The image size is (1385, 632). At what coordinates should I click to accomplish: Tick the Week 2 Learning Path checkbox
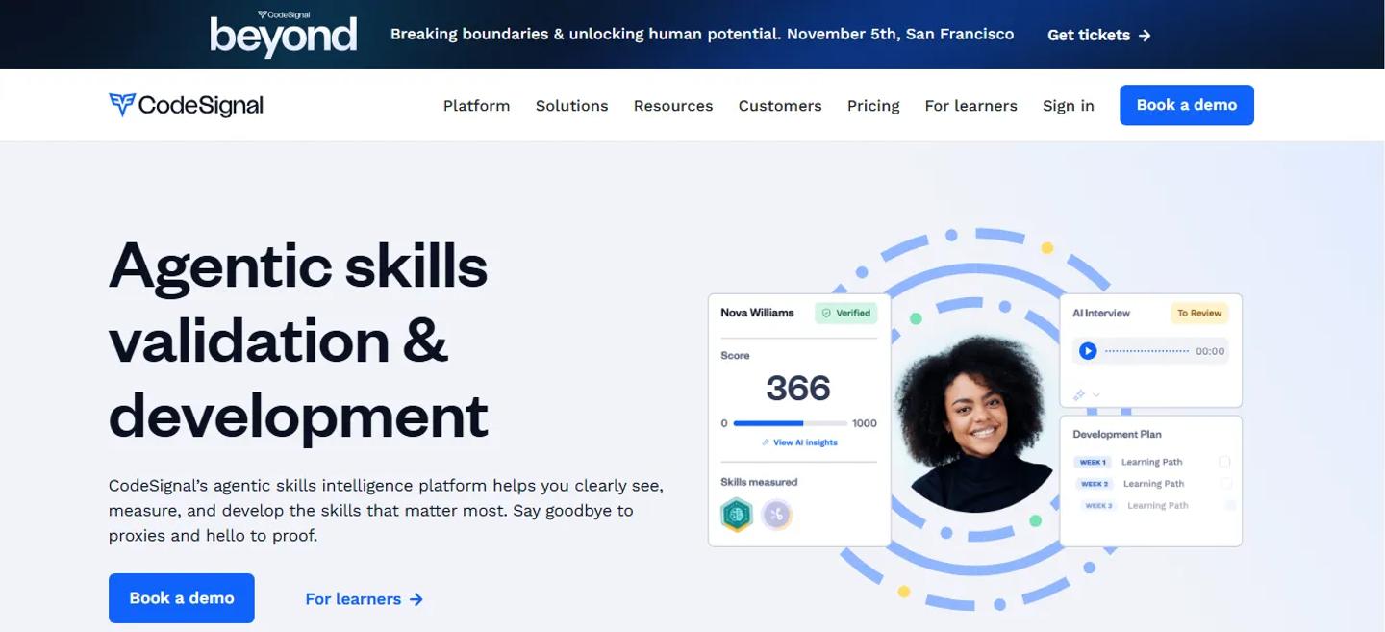1225,484
